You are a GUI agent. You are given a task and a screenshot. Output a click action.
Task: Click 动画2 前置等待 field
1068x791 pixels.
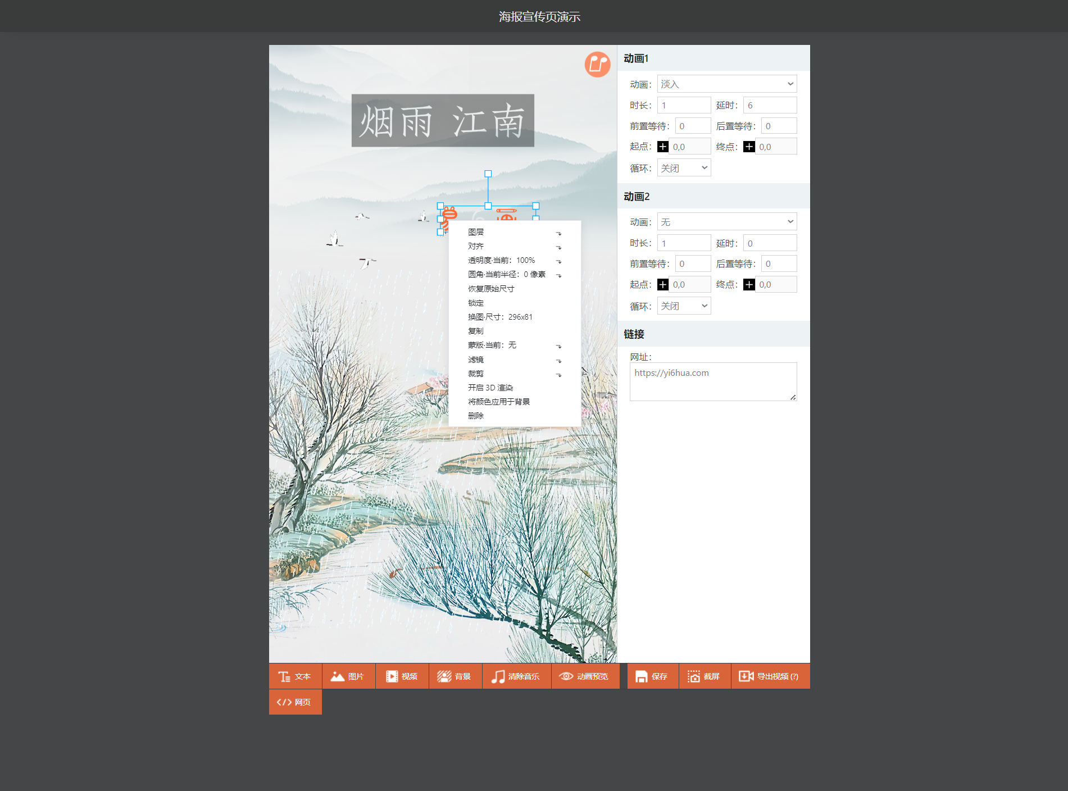(693, 264)
